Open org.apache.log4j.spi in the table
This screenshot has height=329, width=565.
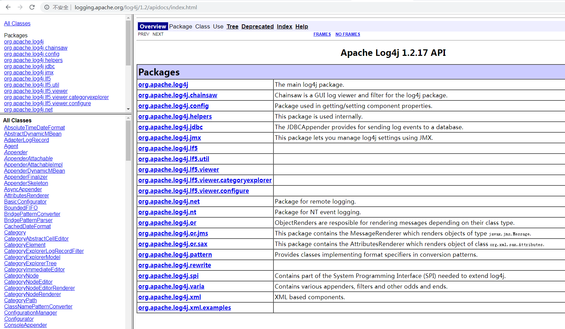(168, 276)
